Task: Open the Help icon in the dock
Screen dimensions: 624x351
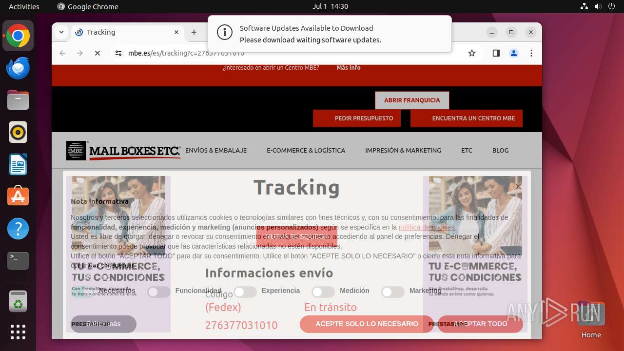Action: pyautogui.click(x=18, y=229)
